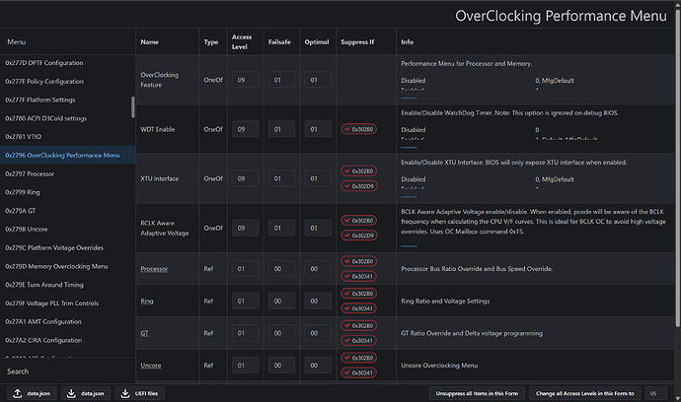
Task: Click the sidebar menu scrollbar
Action: point(132,107)
